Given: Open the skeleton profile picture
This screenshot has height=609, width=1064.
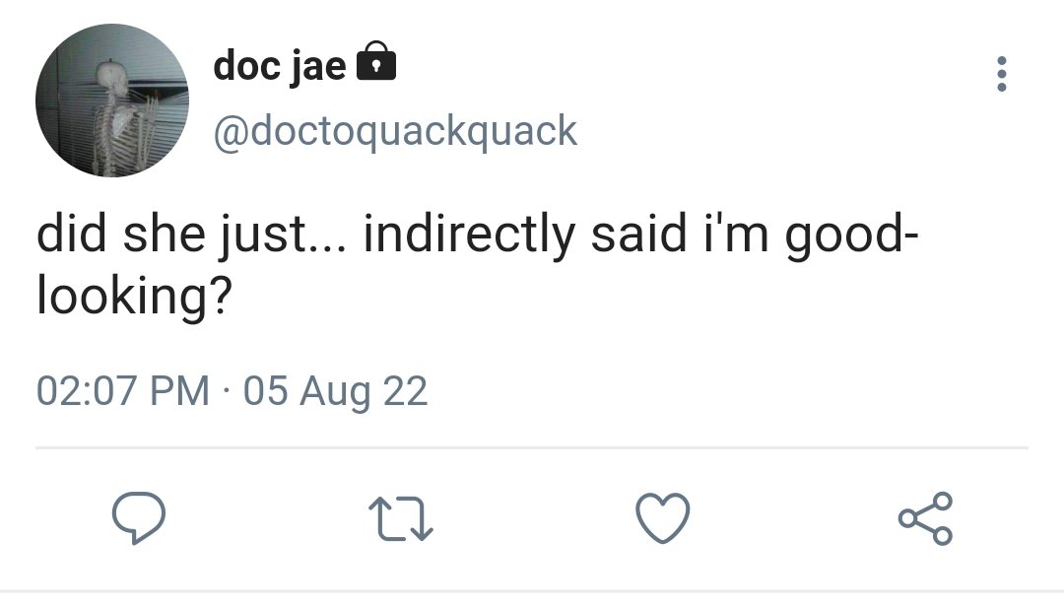Looking at the screenshot, I should tap(112, 101).
